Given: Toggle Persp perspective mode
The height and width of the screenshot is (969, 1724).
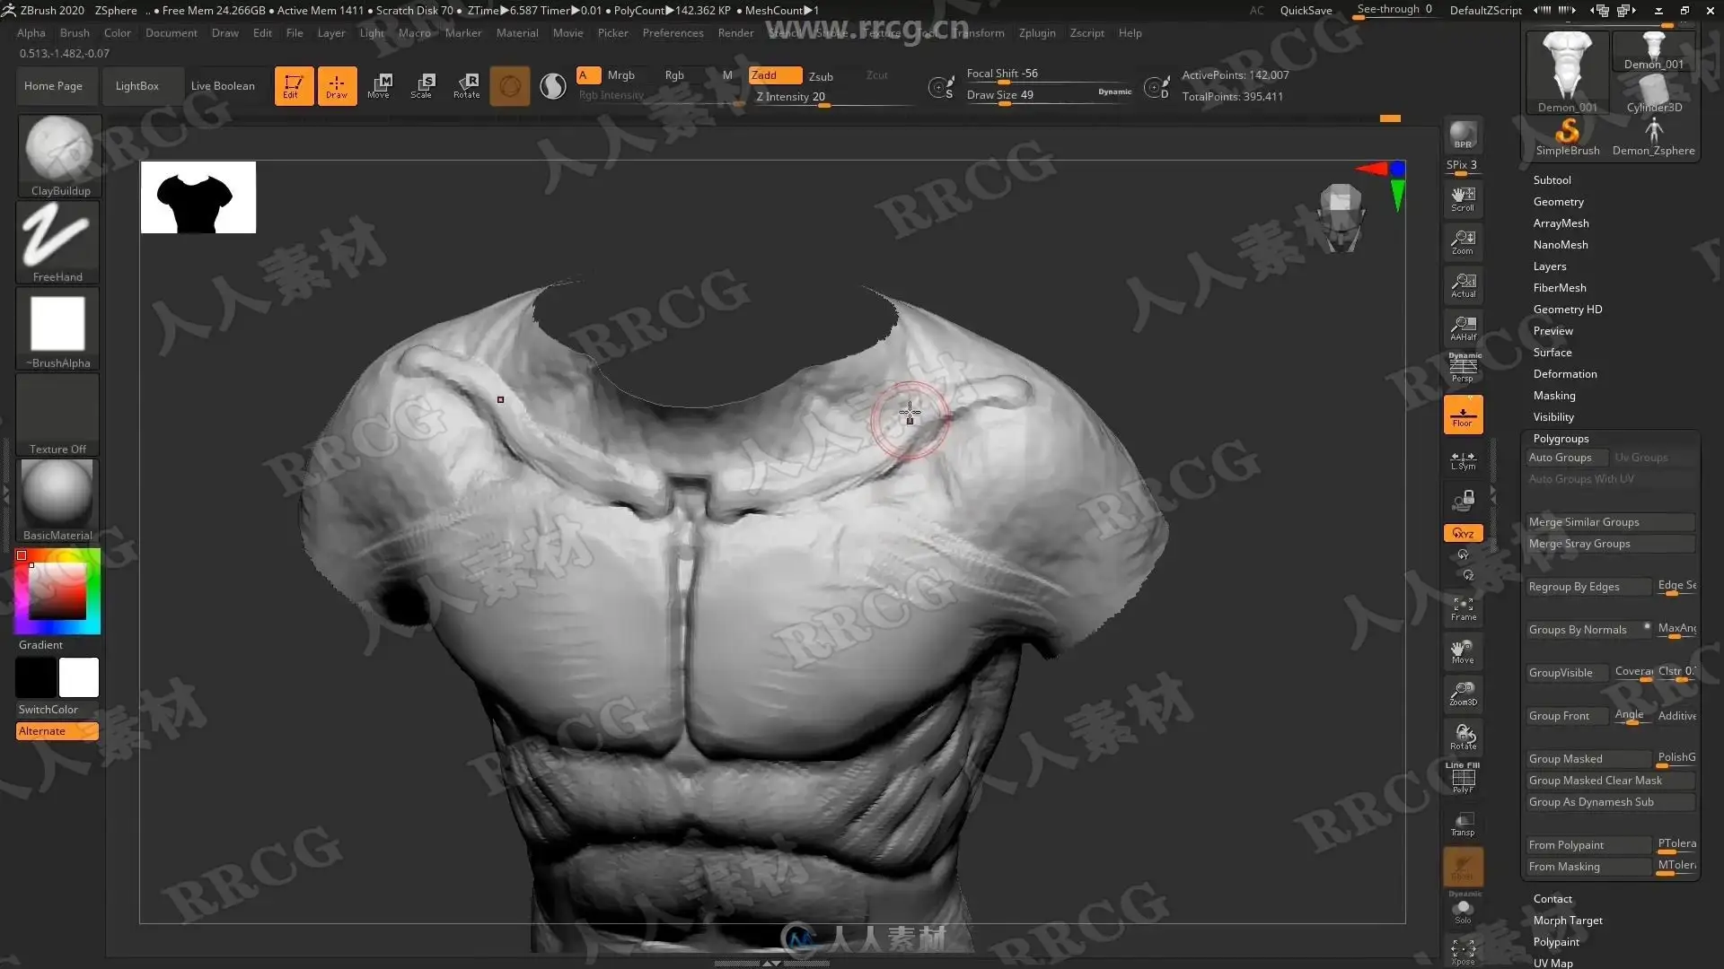Looking at the screenshot, I should point(1463,369).
